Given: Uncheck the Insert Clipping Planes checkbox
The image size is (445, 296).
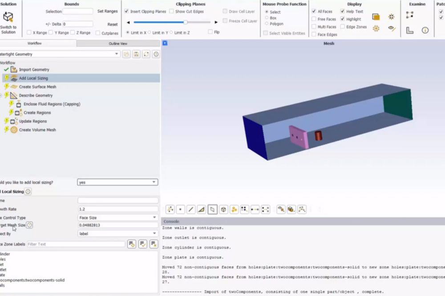Looking at the screenshot, I should tap(127, 11).
